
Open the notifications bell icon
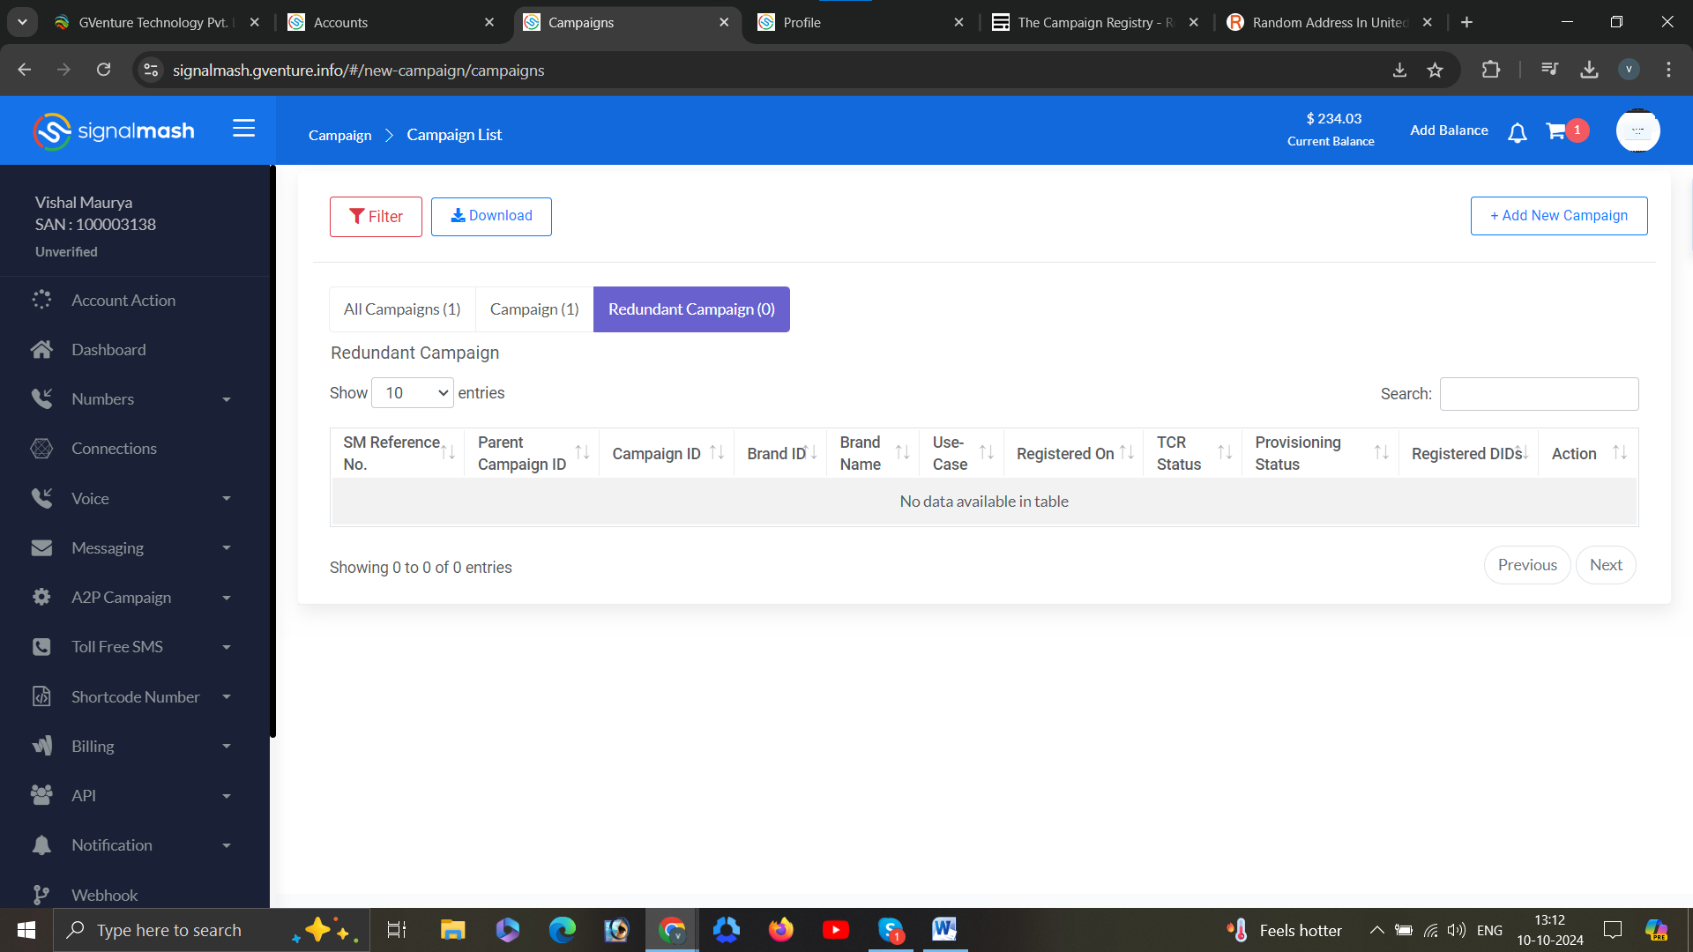click(x=1517, y=132)
